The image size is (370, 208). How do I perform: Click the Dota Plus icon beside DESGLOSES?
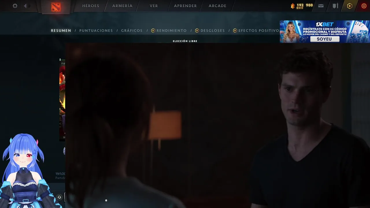click(x=197, y=31)
